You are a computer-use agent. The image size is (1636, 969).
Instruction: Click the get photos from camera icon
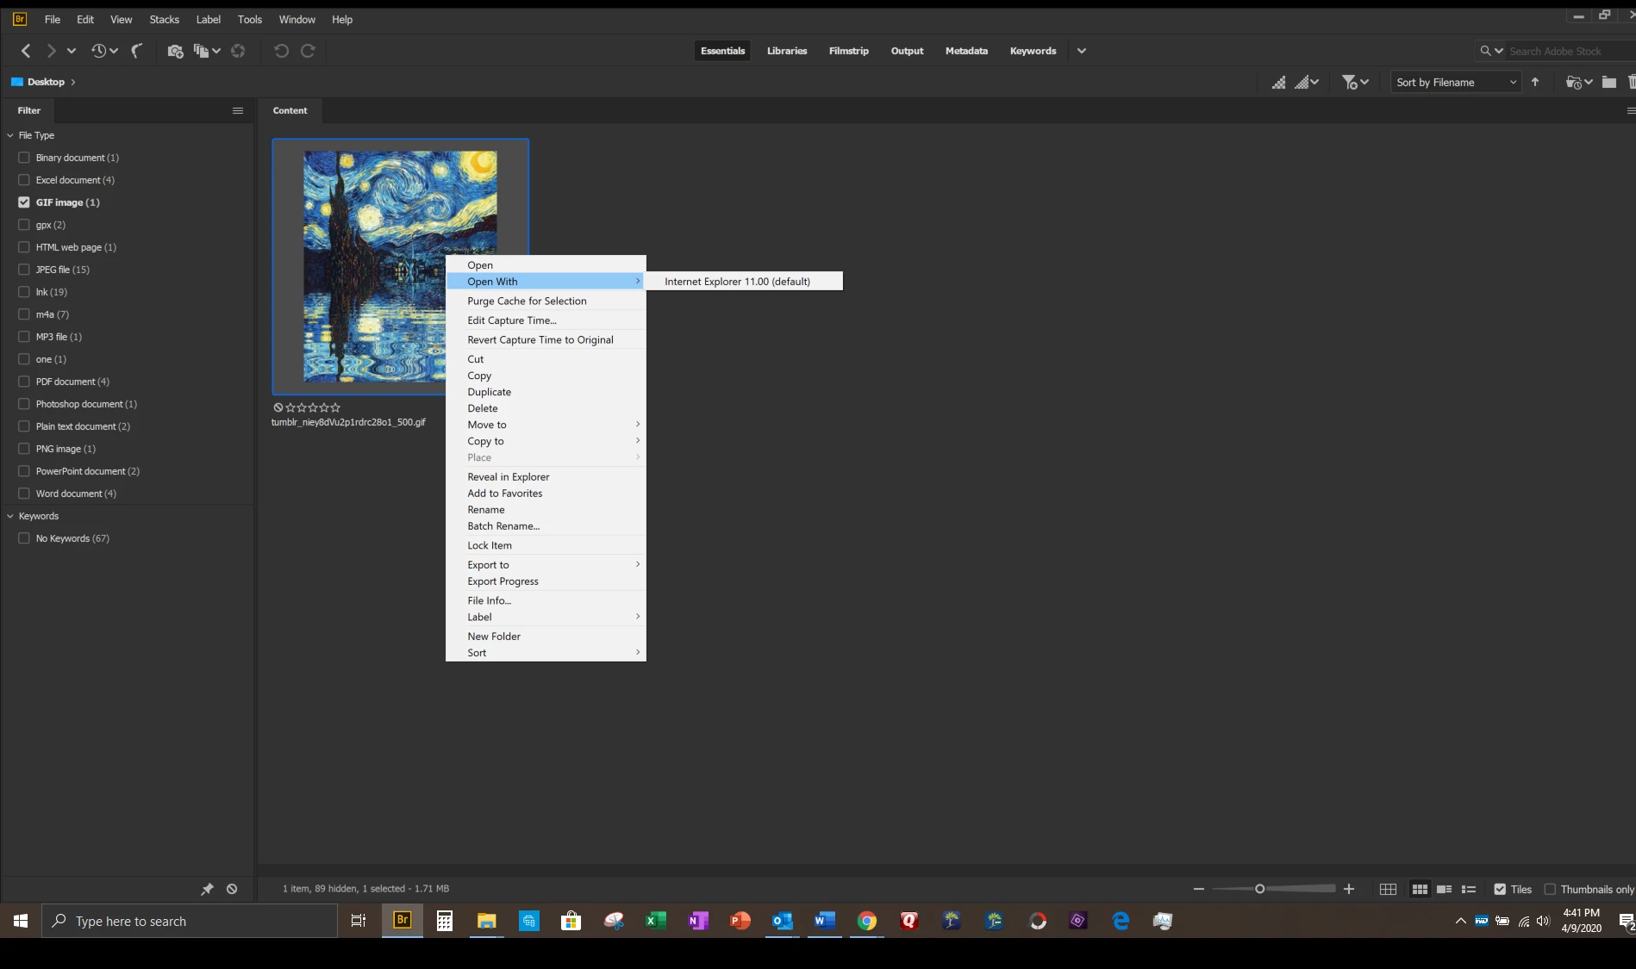pos(175,51)
